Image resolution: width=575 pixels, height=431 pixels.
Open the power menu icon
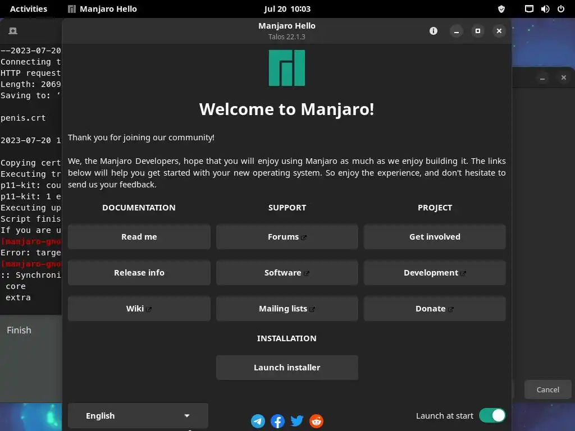click(x=561, y=9)
